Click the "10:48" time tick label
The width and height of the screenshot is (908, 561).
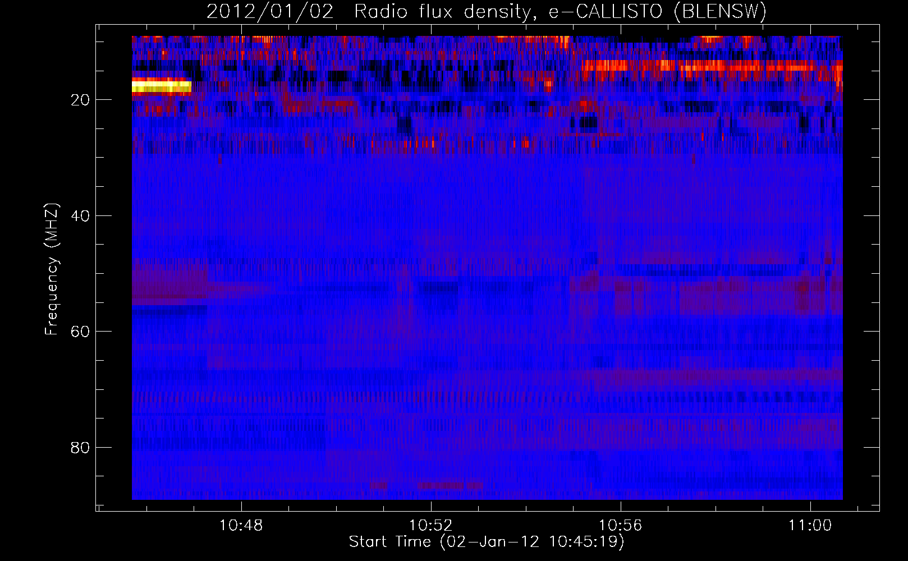241,526
